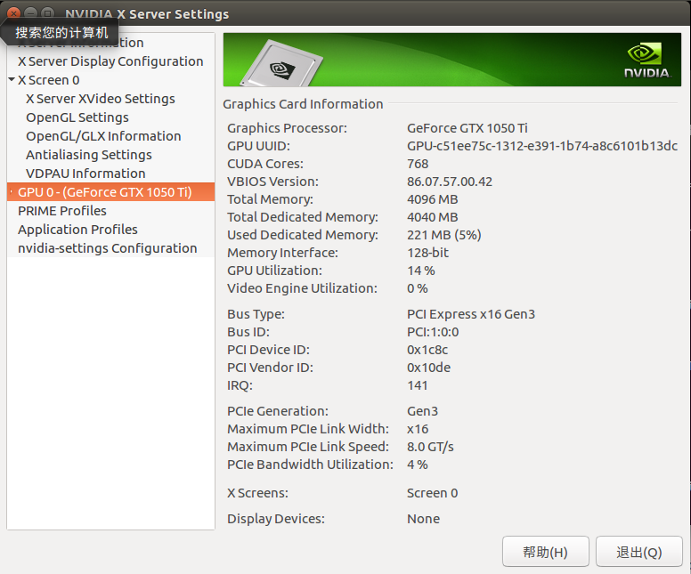Screen dimensions: 691x574
Task: Click Total Memory value 4096 MB
Action: (432, 199)
